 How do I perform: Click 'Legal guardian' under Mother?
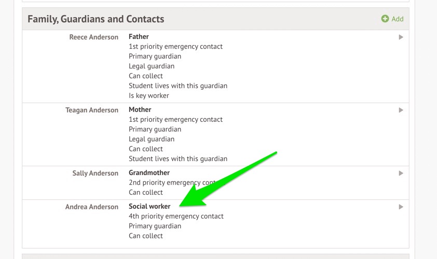pyautogui.click(x=152, y=139)
